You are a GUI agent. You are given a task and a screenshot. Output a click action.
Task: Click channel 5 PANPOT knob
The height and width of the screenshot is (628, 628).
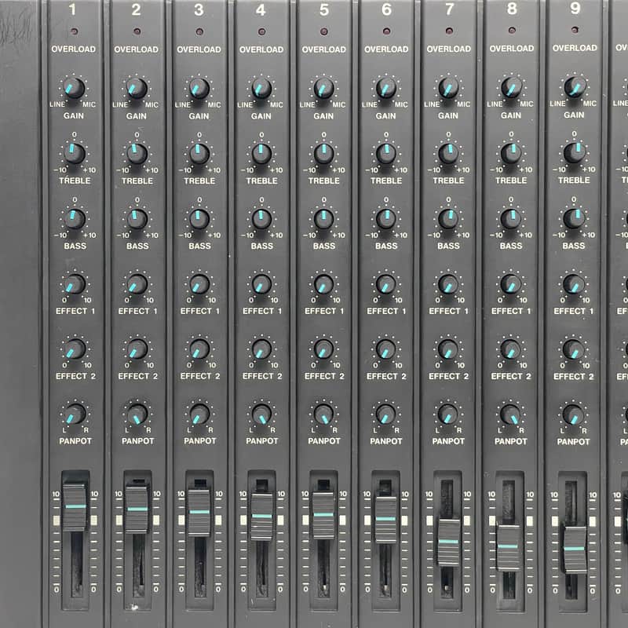click(x=323, y=414)
